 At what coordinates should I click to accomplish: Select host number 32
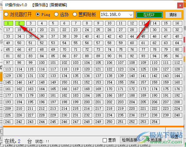177,30
